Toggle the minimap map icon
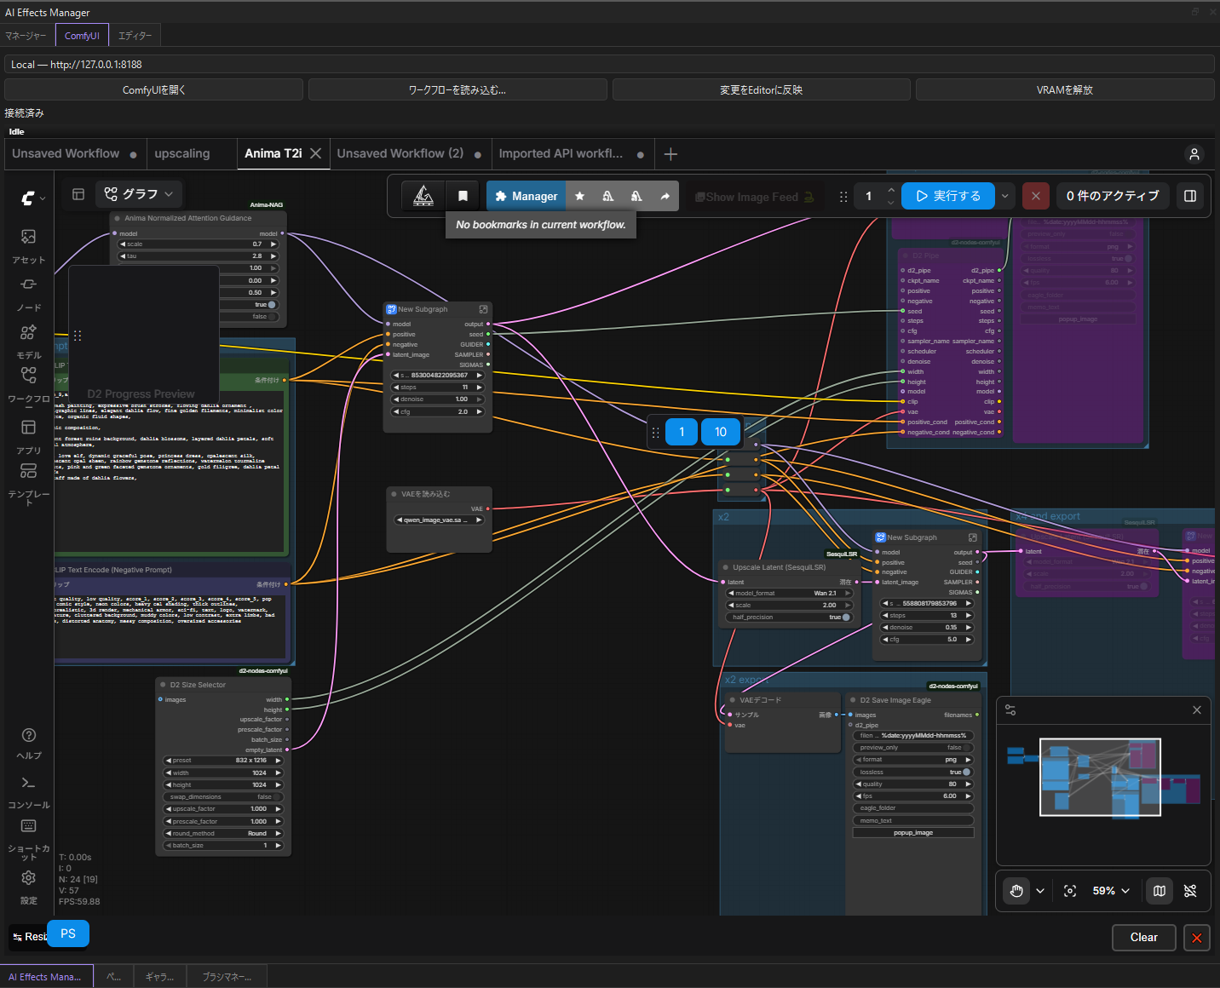 (1160, 891)
